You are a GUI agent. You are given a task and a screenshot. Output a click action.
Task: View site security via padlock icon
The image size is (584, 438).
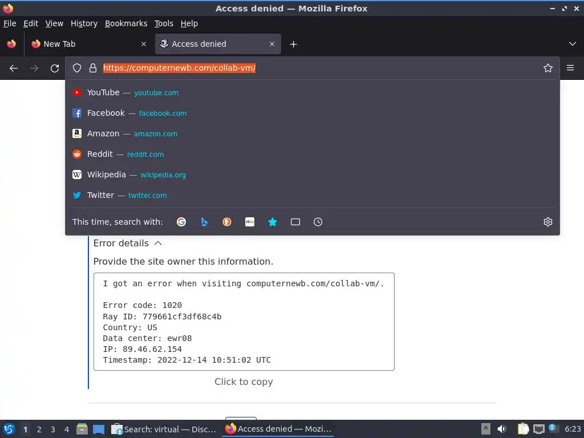point(93,68)
